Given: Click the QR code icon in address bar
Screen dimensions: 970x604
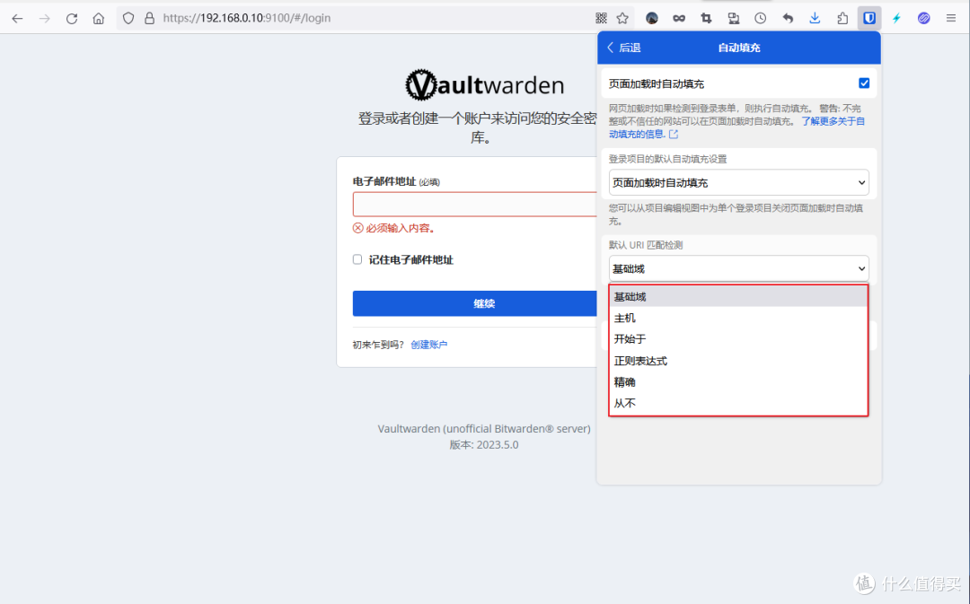Looking at the screenshot, I should click(x=602, y=18).
